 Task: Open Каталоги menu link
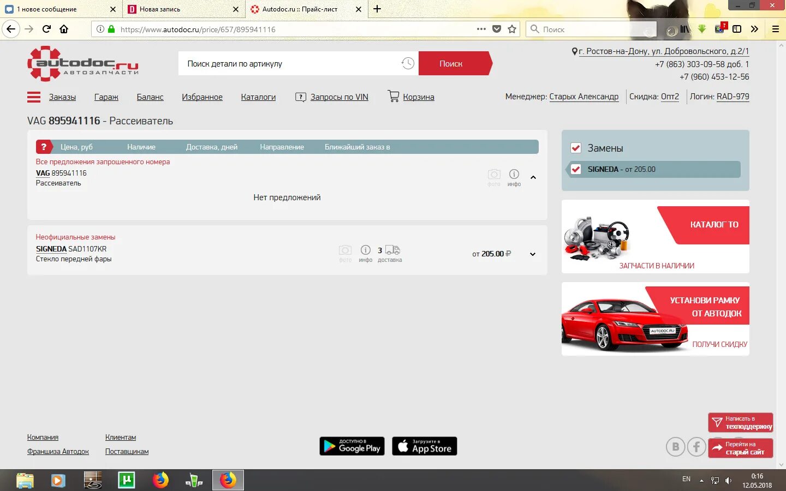[258, 97]
